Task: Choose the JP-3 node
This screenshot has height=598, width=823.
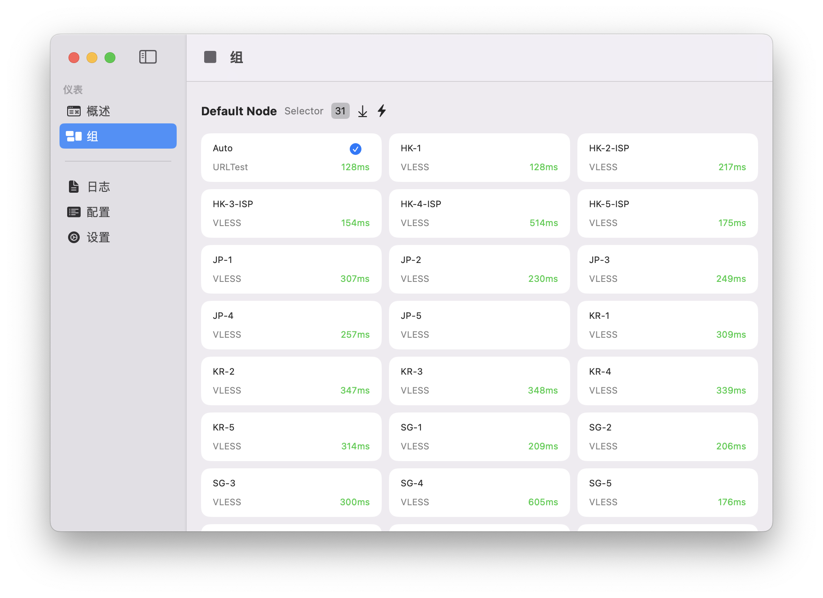Action: (x=668, y=269)
